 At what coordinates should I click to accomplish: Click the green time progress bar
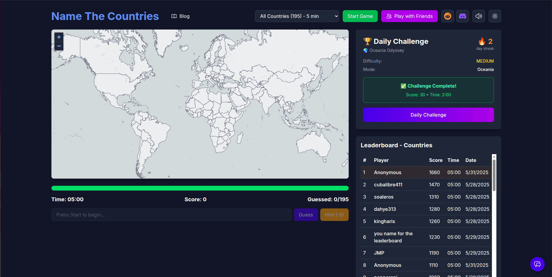pos(200,188)
